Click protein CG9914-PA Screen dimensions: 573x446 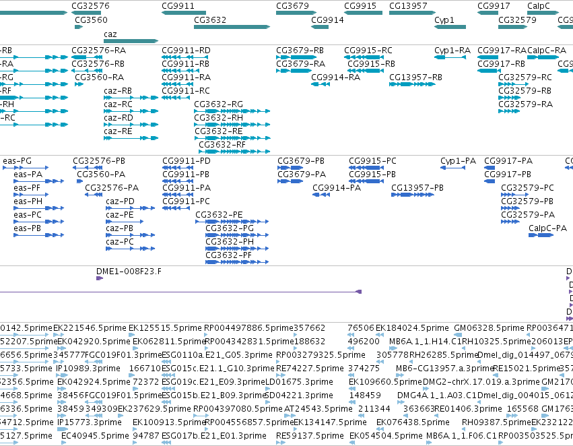[321, 195]
